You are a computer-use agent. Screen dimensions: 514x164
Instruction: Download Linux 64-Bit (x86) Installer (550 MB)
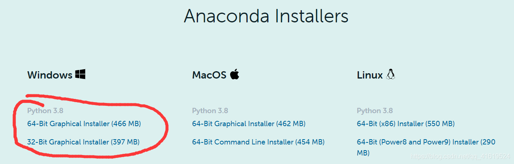406,123
